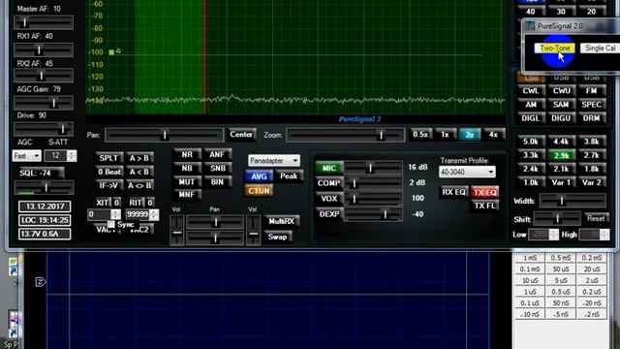Viewport: 620px width, 349px height.
Task: Enable MultiRX
Action: click(282, 221)
